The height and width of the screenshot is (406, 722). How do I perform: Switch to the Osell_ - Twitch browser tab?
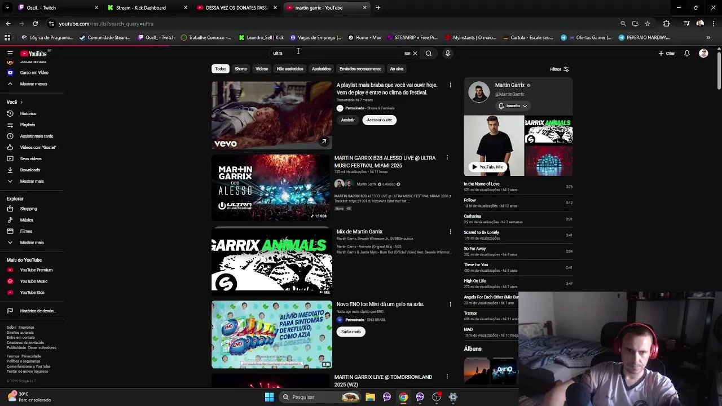click(x=56, y=8)
